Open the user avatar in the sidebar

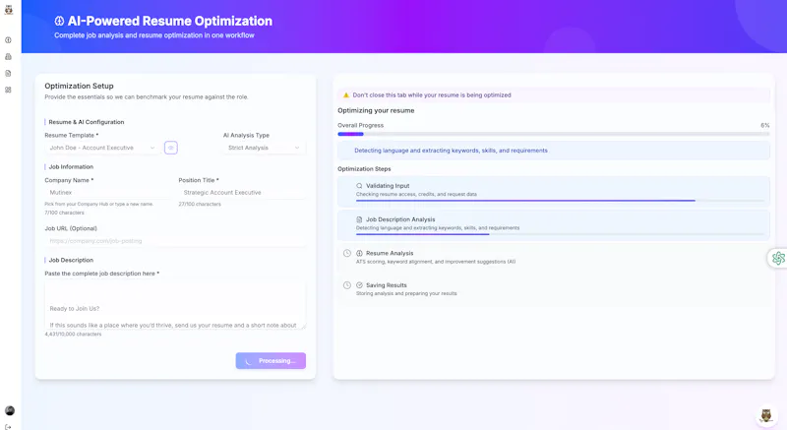pyautogui.click(x=10, y=410)
